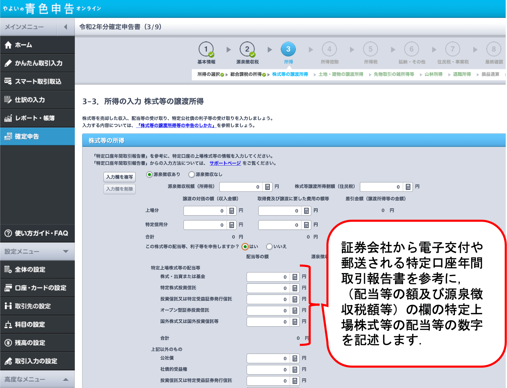Open calculator for 上場分 収入金額
Viewport: 507px width, 388px height.
(232, 211)
